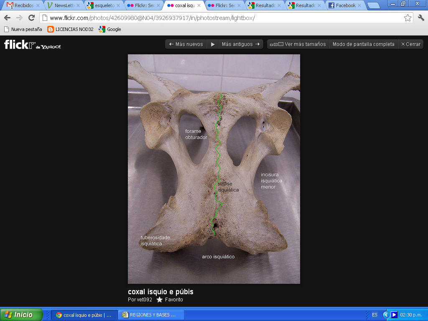
Task: Click the back navigation arrow
Action: click(x=7, y=18)
